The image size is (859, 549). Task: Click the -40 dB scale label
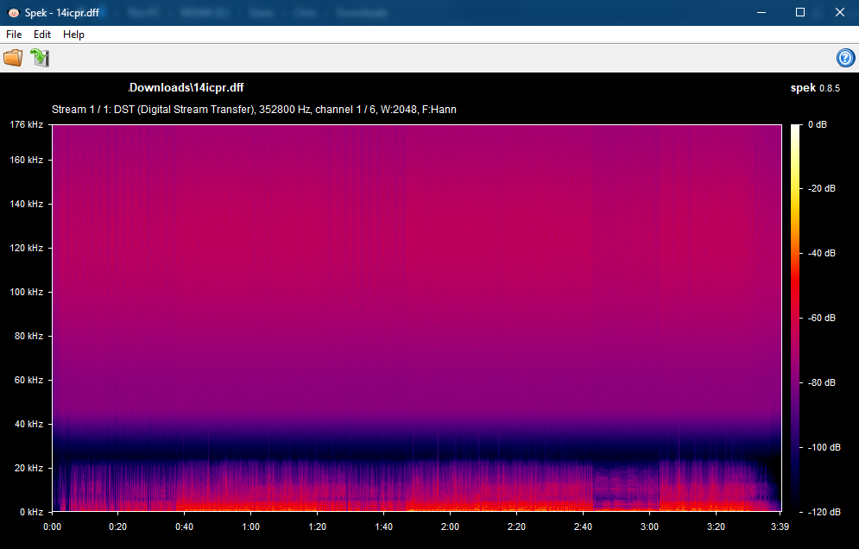click(821, 253)
